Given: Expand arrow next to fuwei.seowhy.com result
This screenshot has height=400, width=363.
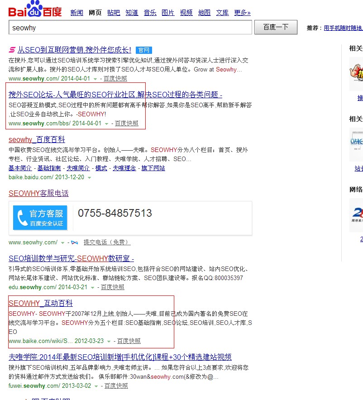Looking at the screenshot, I should [x=96, y=386].
